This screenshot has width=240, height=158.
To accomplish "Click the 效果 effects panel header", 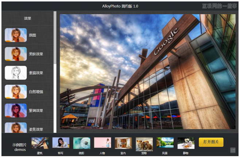I will coord(28,18).
